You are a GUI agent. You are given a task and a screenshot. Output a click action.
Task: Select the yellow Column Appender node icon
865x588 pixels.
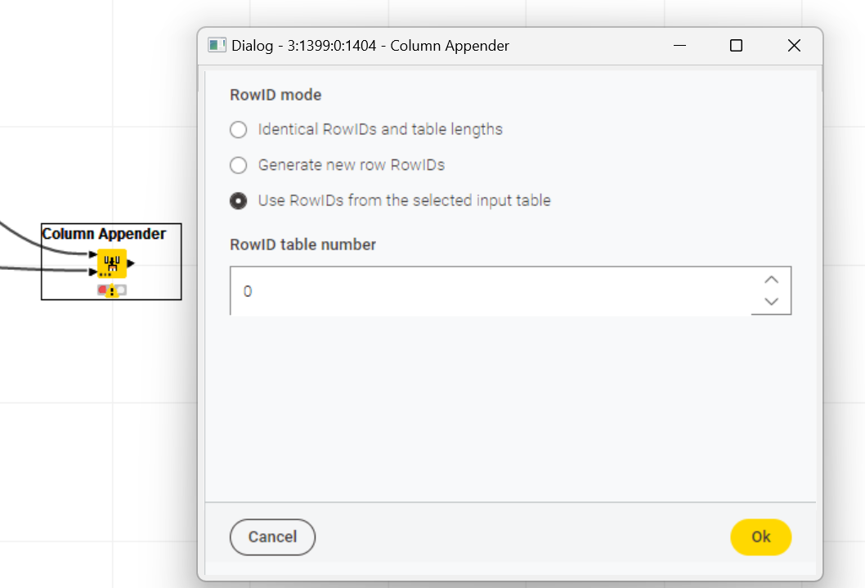point(112,263)
